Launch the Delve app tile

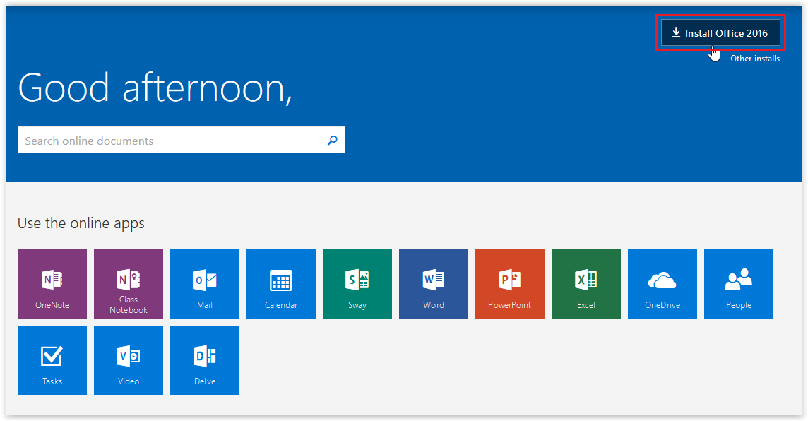tap(205, 360)
